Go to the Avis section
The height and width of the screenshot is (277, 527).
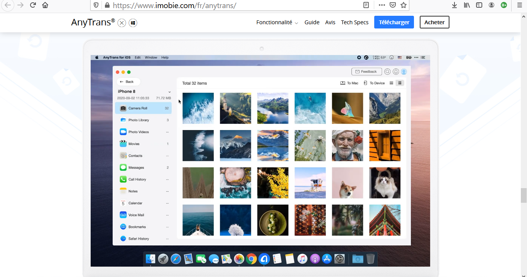click(x=330, y=22)
